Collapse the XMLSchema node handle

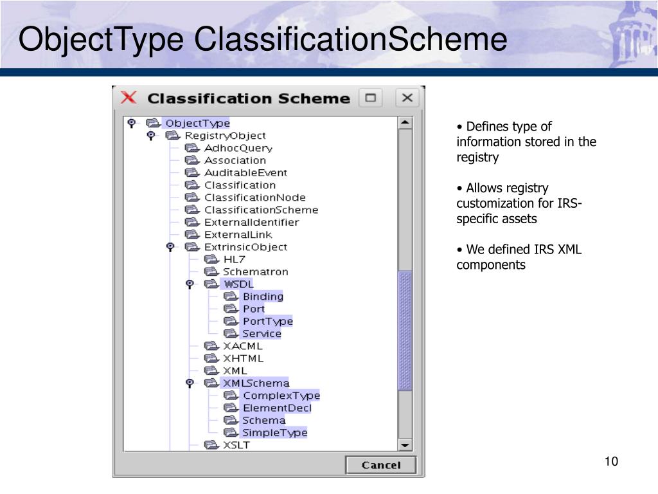(x=190, y=383)
